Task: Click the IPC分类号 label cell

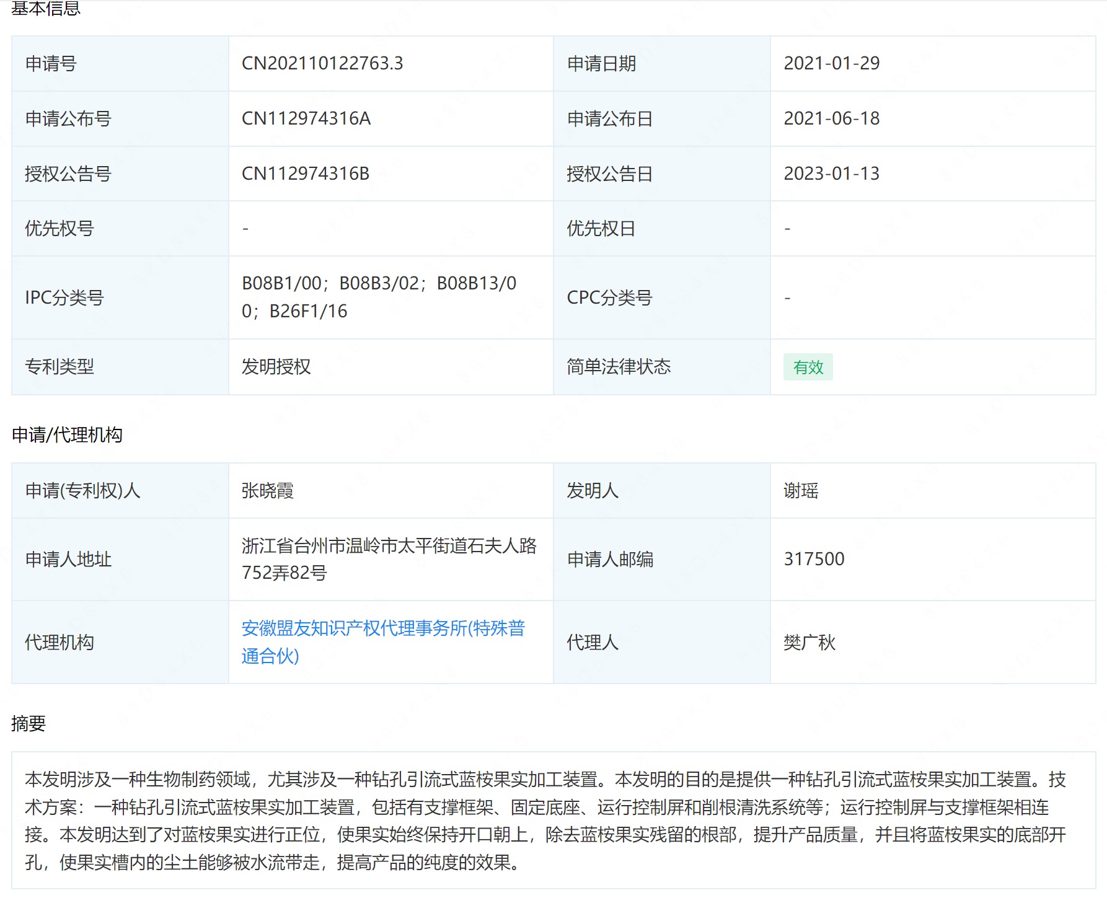Action: [x=120, y=297]
